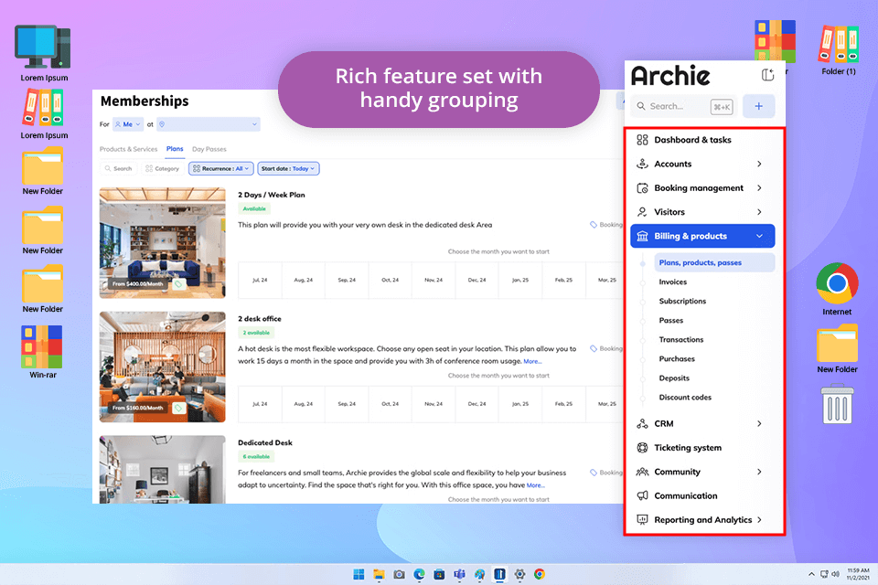Select Oct, 24 for 2 desk office
Viewport: 878px width, 585px height.
[390, 404]
